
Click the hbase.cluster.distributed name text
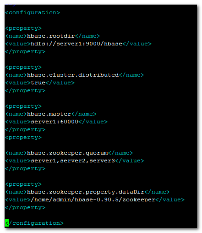click(73, 75)
